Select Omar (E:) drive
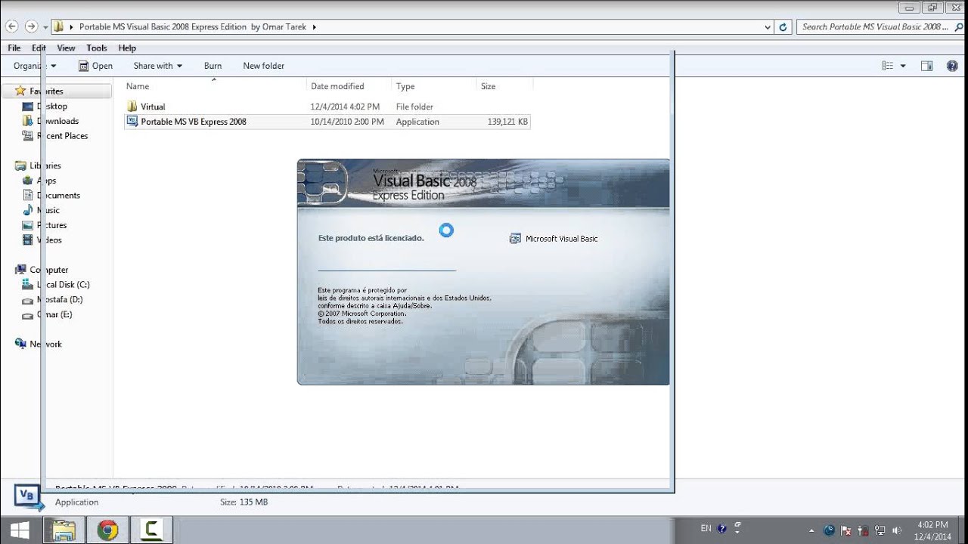Screen dimensions: 968x544 click(x=48, y=314)
